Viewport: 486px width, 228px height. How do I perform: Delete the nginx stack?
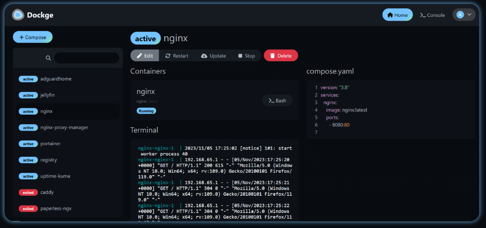281,56
